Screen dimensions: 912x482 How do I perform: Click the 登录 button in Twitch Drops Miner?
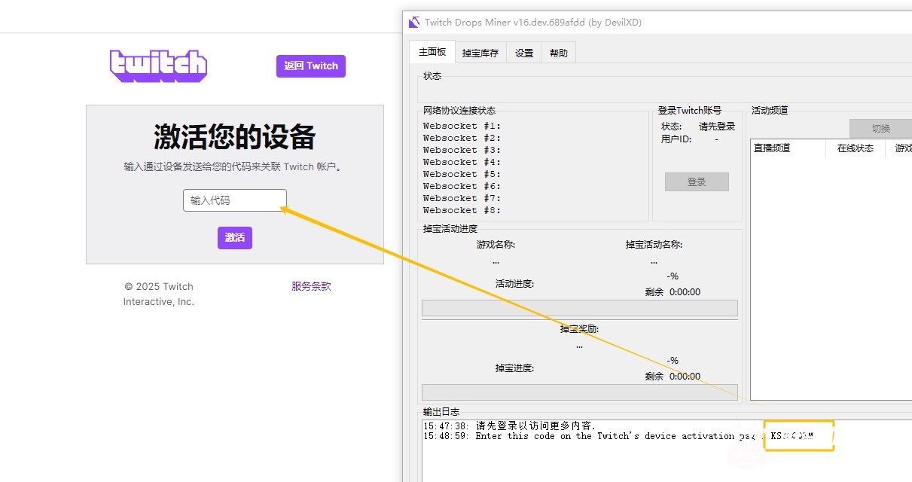coord(697,182)
